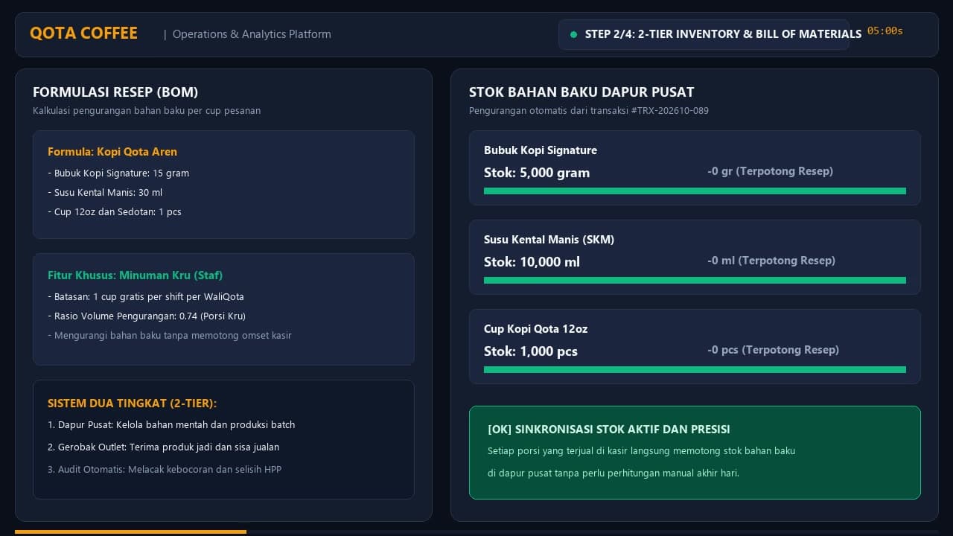This screenshot has width=953, height=536.
Task: Click Stok: 5,000 gram value
Action: (x=537, y=173)
